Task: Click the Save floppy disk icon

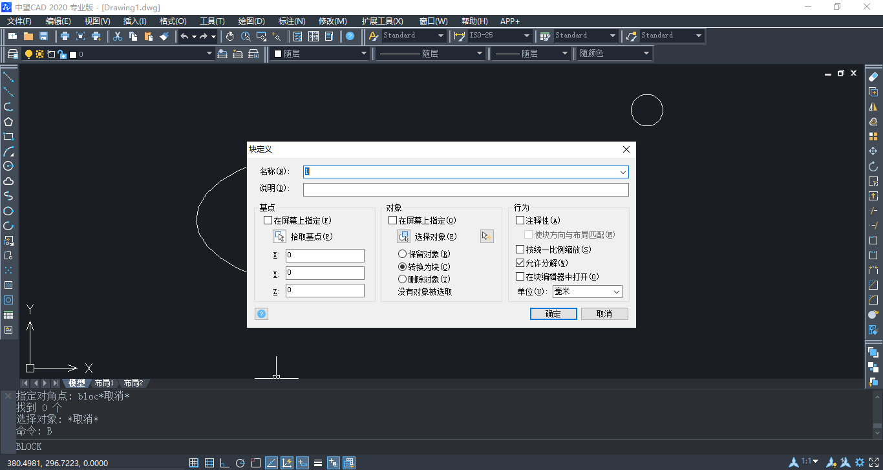Action: pyautogui.click(x=44, y=36)
